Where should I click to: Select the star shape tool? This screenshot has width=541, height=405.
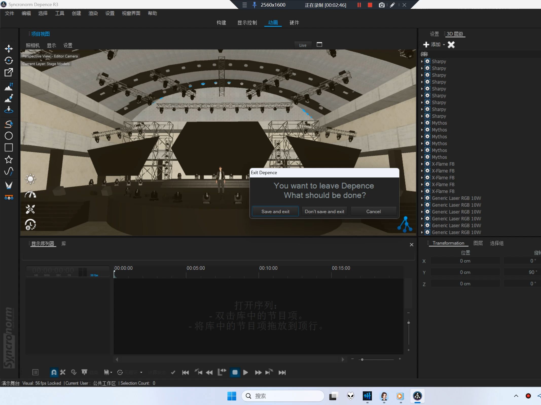pos(9,159)
